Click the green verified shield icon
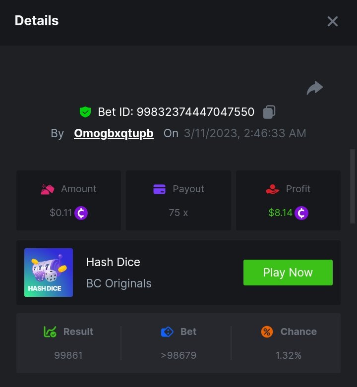The image size is (357, 387). (x=85, y=112)
